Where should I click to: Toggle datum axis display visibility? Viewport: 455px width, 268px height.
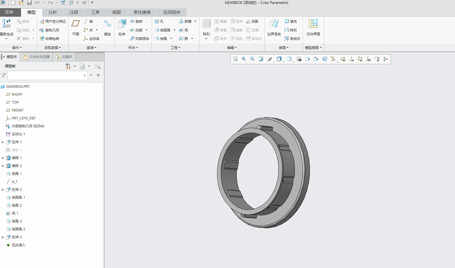351,59
